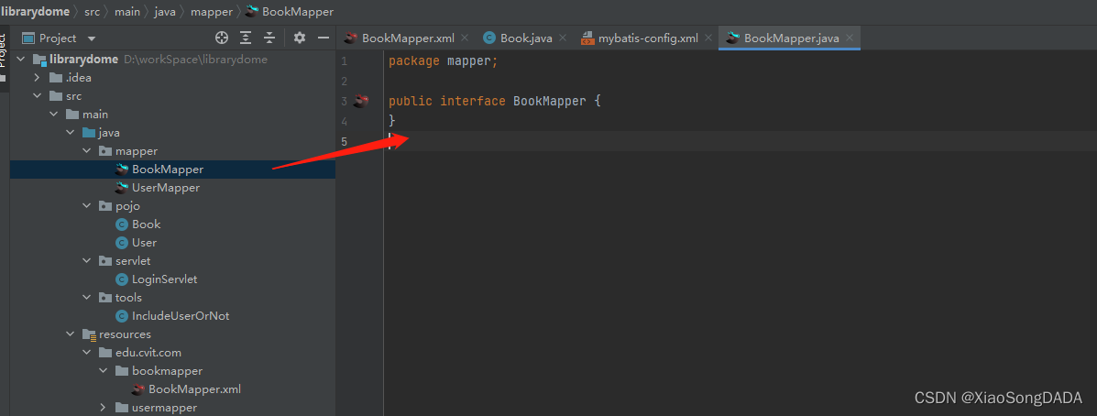Click the librarydome breadcrumb
The width and height of the screenshot is (1097, 416).
point(35,11)
